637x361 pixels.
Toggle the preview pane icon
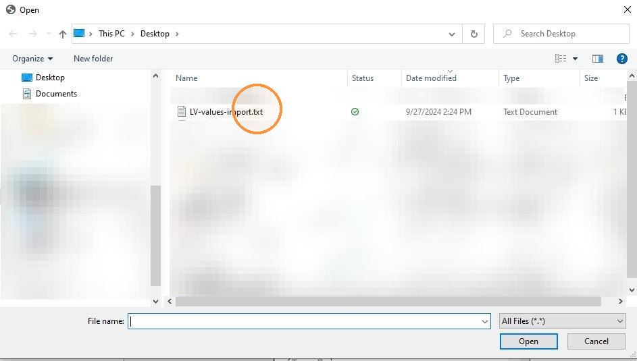point(598,59)
